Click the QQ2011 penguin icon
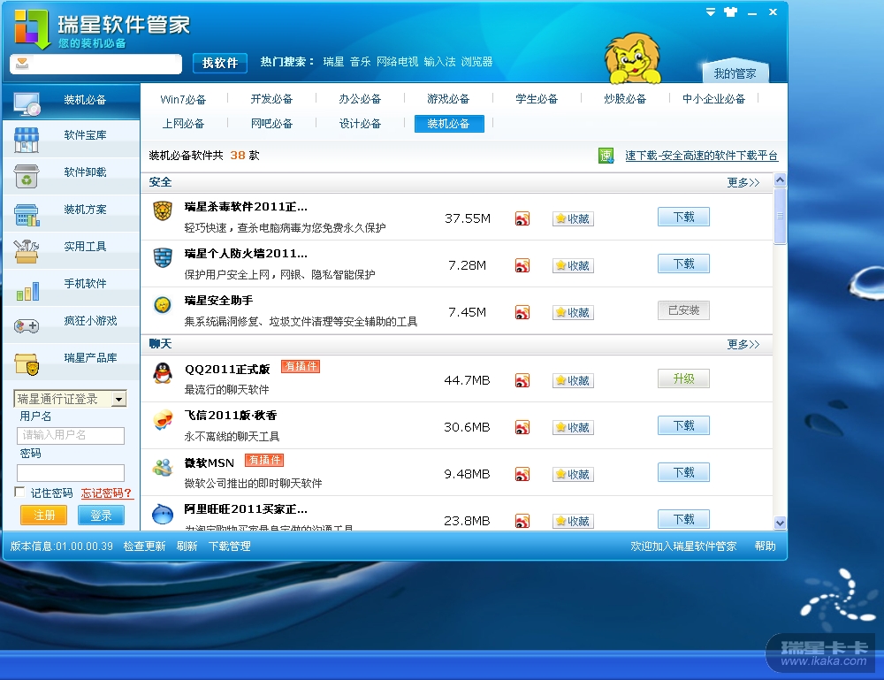This screenshot has height=680, width=884. coord(163,373)
